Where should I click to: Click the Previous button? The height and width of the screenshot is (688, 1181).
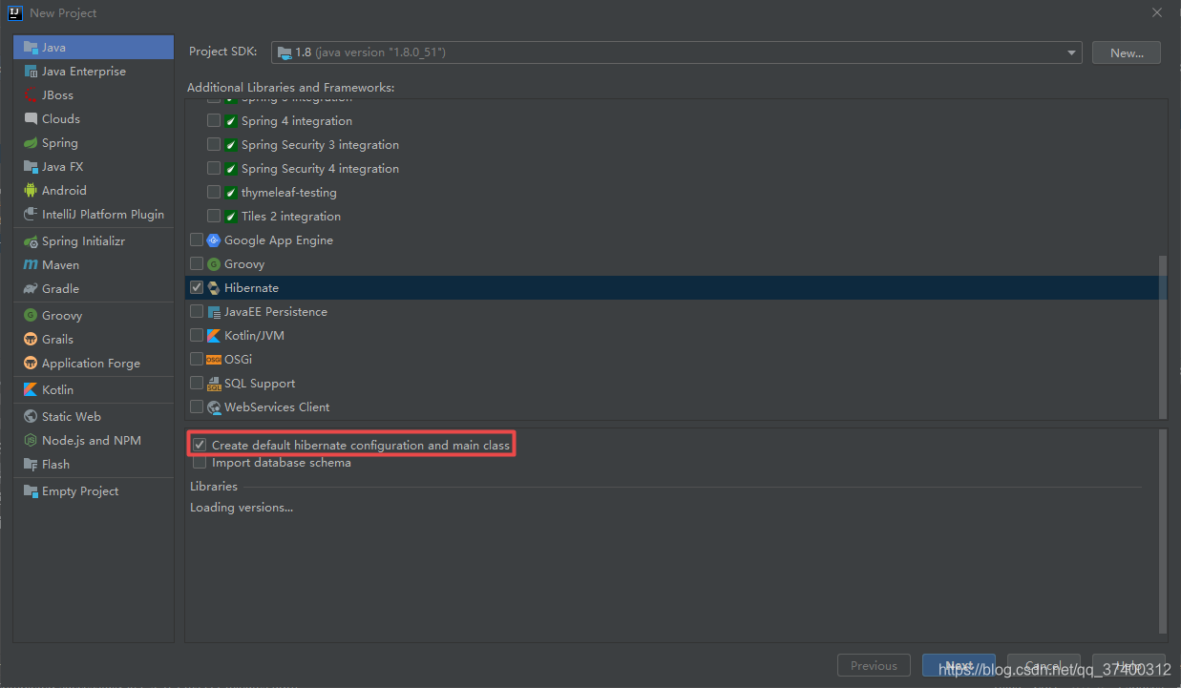click(874, 666)
